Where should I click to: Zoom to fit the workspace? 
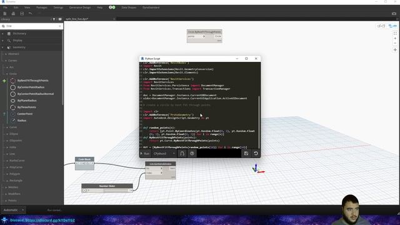[x=395, y=33]
